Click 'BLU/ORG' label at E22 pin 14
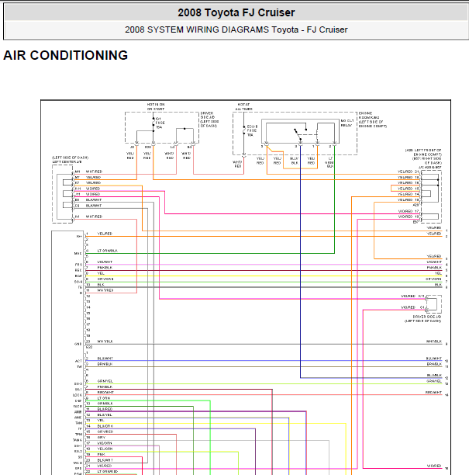 coord(105,426)
